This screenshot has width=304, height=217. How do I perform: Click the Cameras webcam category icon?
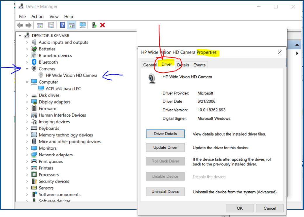click(x=34, y=69)
